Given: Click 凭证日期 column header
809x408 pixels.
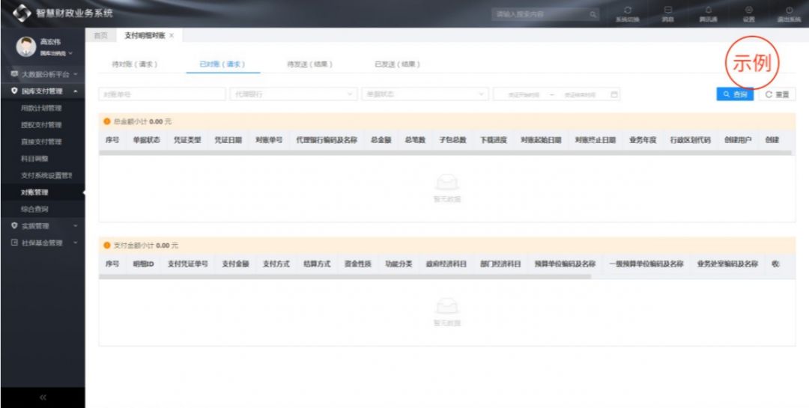Looking at the screenshot, I should [x=228, y=140].
